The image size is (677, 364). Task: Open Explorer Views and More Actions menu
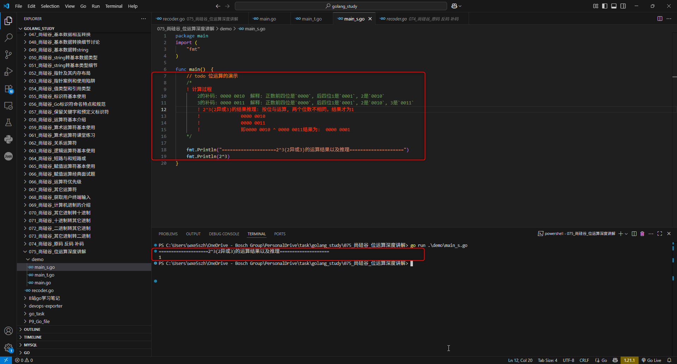pyautogui.click(x=144, y=19)
